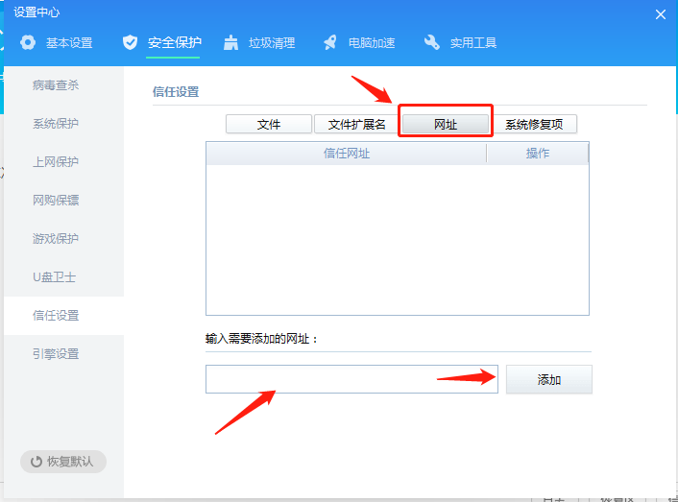The width and height of the screenshot is (678, 502).
Task: Click the 输入需要添加的网址 label
Action: [x=261, y=339]
